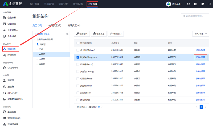
Task: Click the book/help docs icon in header
Action: click(196, 4)
